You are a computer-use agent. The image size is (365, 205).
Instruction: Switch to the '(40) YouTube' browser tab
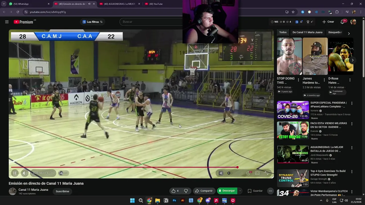tap(165, 4)
